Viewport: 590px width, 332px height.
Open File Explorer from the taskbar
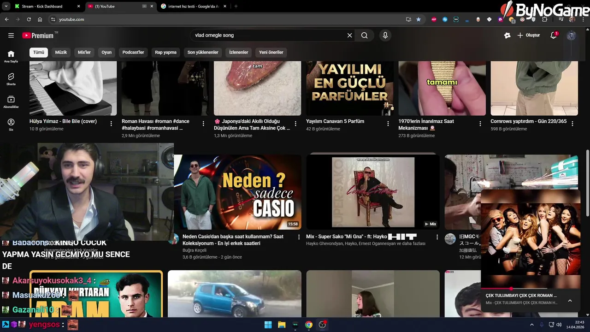(x=282, y=325)
